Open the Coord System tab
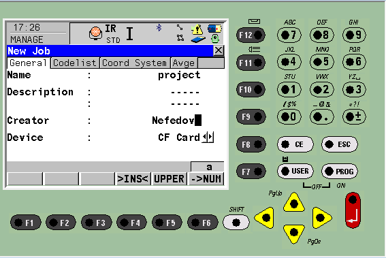386x258 pixels. pyautogui.click(x=134, y=63)
